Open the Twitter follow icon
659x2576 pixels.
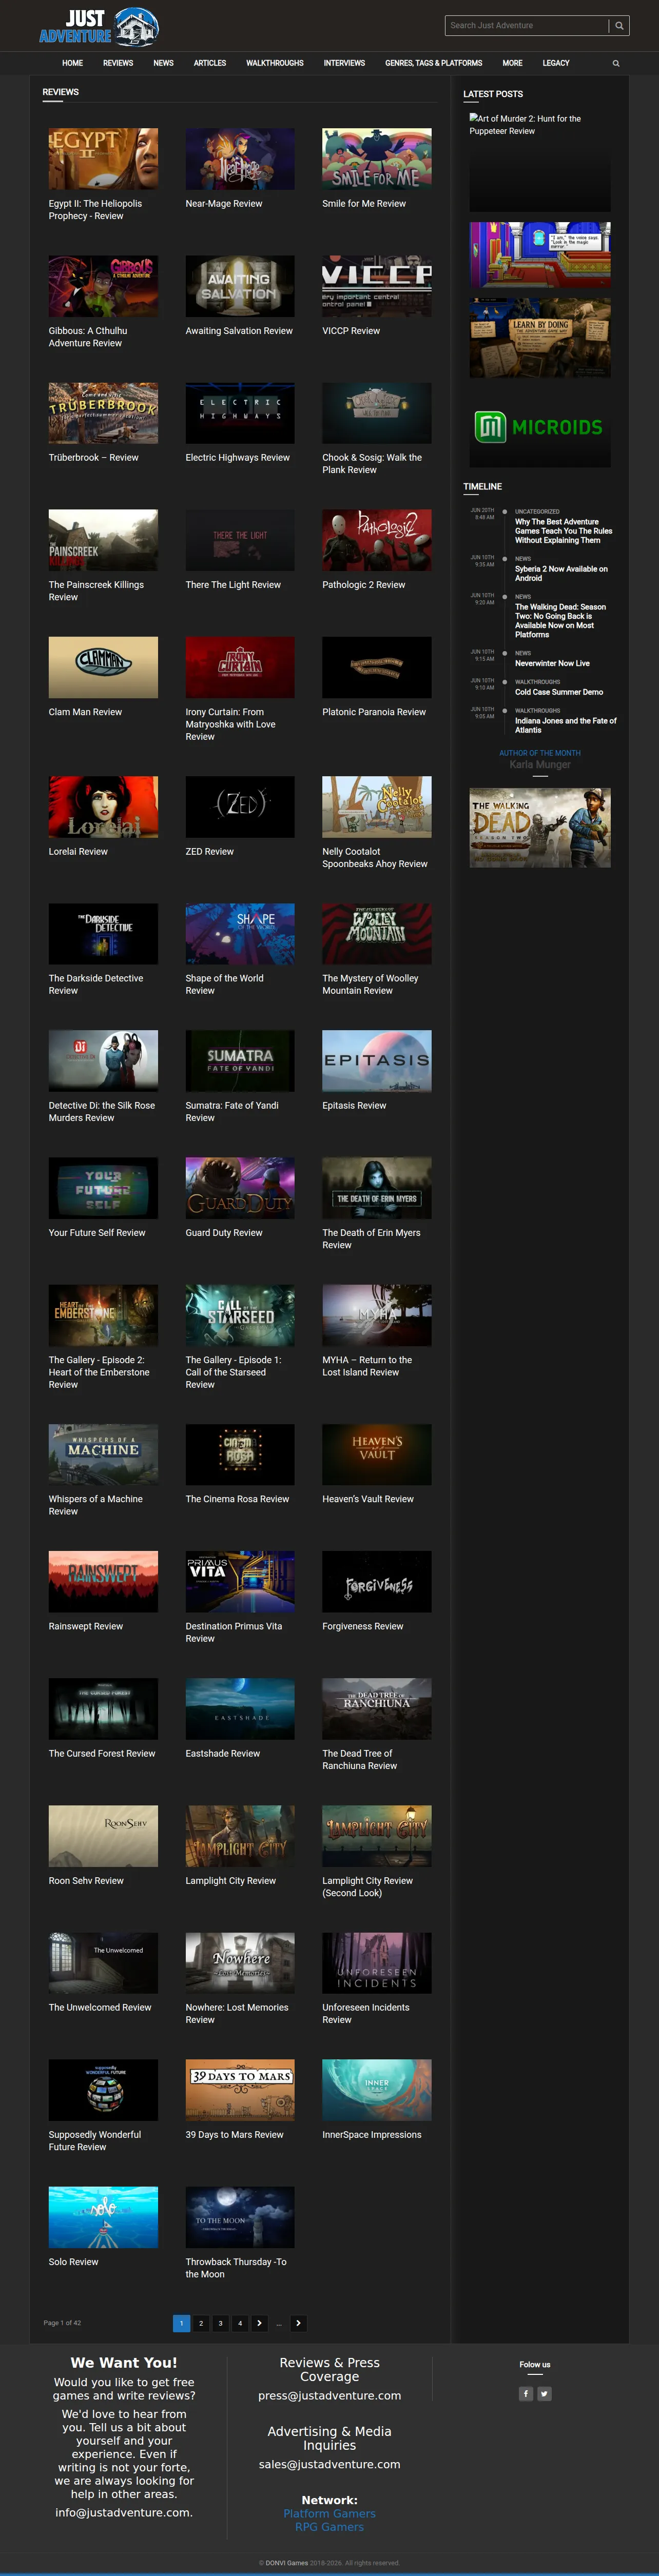click(x=544, y=2393)
